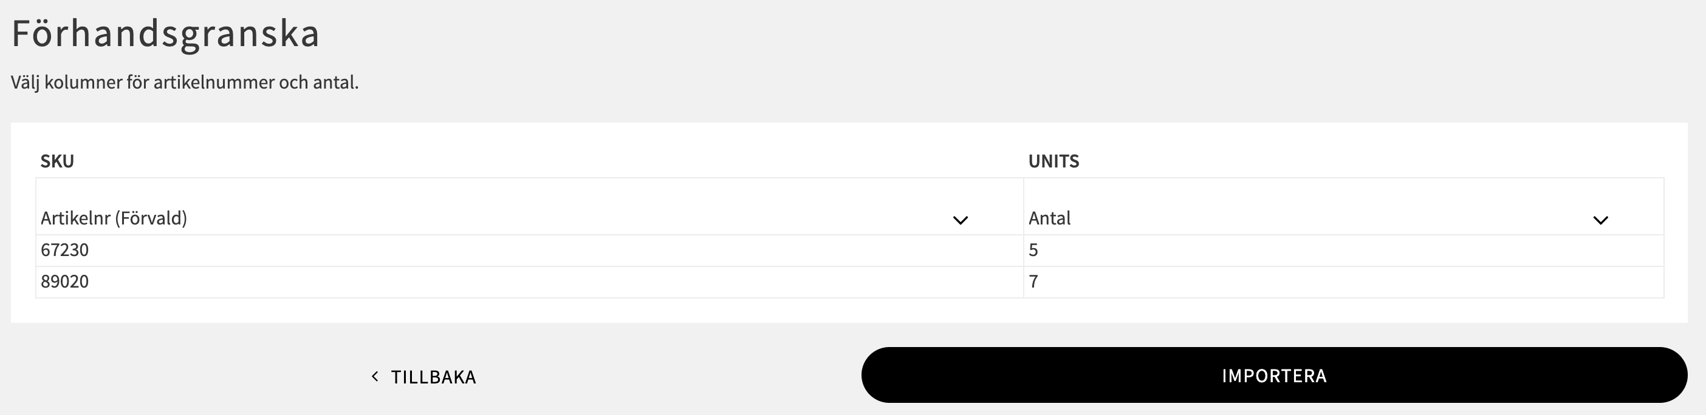
Task: Click the chevron arrow in the SKU column selector
Action: coord(960,220)
